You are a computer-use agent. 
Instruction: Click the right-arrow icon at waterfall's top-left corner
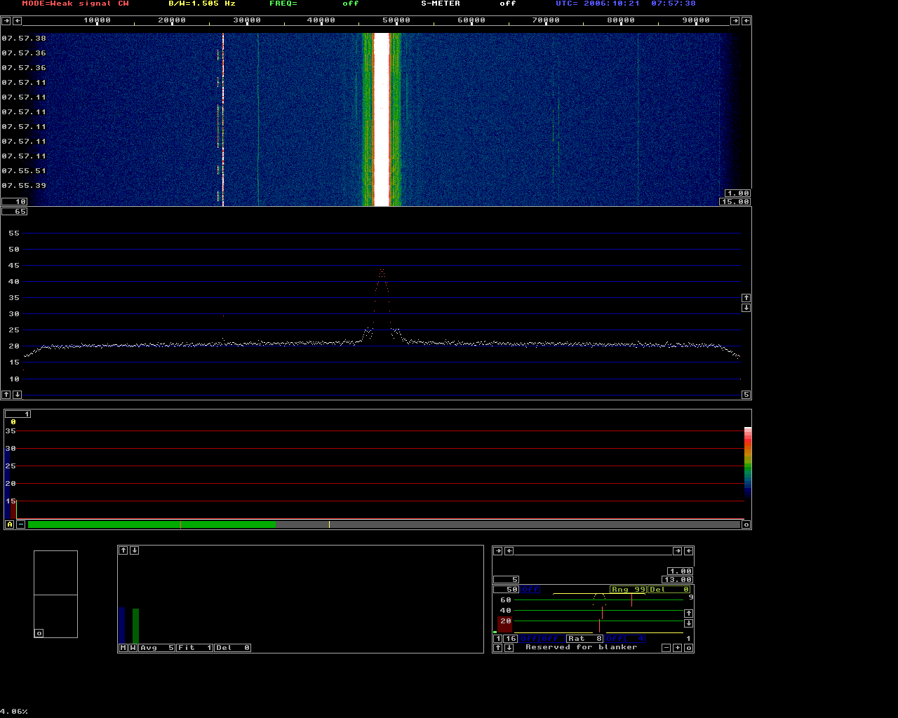coord(6,20)
